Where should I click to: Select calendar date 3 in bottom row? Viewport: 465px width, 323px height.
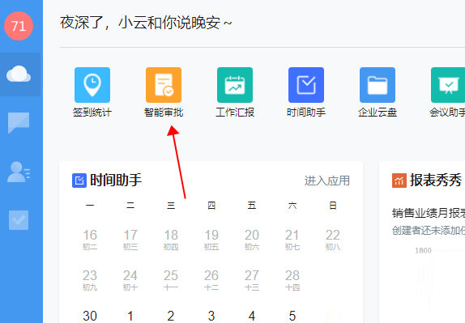click(211, 316)
